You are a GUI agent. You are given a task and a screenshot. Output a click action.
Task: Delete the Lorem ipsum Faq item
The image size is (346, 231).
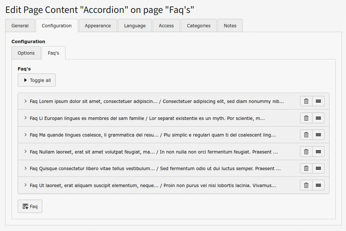[306, 101]
